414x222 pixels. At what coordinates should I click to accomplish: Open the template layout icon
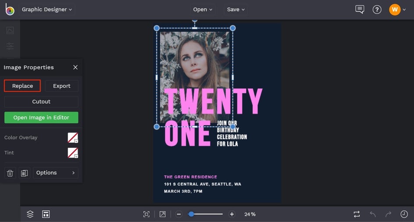point(46,214)
